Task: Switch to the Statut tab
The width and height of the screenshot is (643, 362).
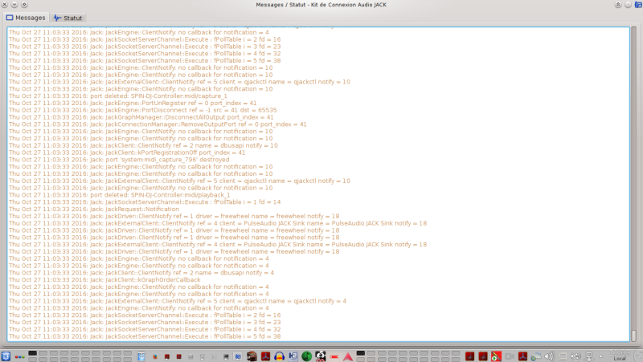Action: click(x=68, y=18)
